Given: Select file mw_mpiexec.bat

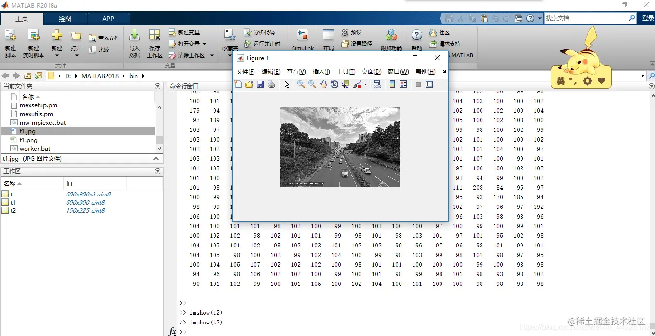Looking at the screenshot, I should [42, 123].
